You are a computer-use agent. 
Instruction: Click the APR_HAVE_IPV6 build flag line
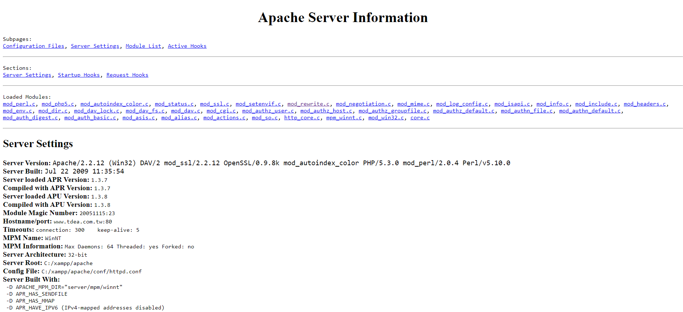click(85, 308)
